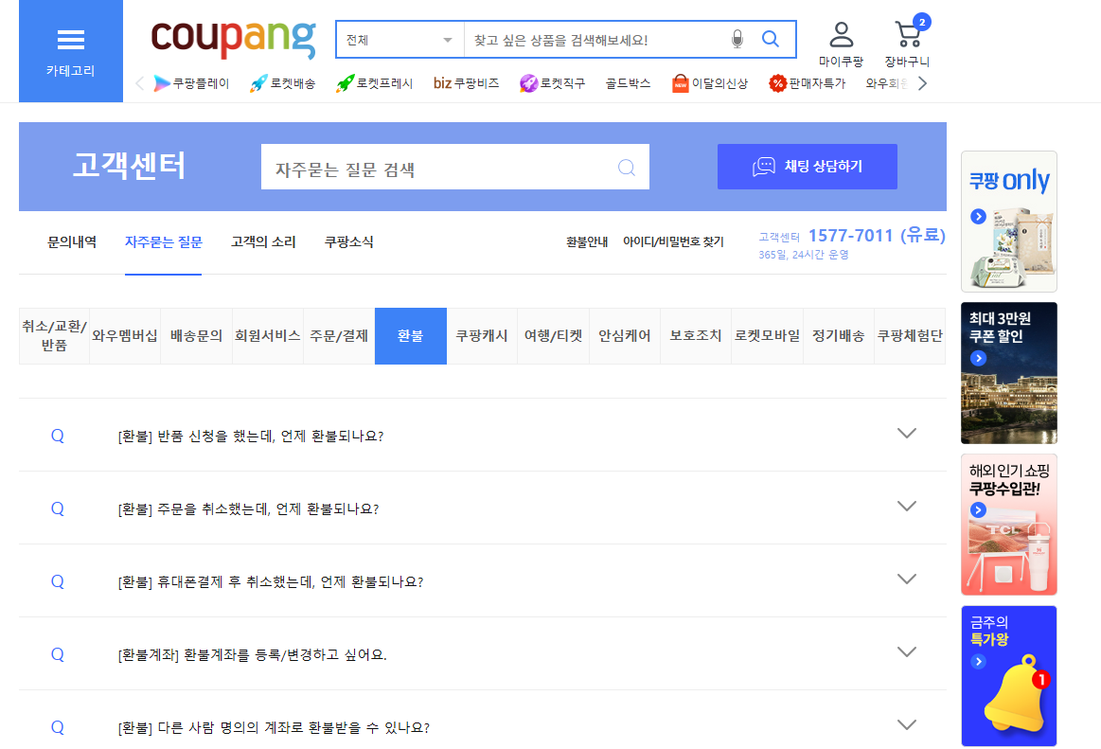This screenshot has width=1101, height=749.
Task: Select the 환불 FAQ category
Action: click(411, 336)
